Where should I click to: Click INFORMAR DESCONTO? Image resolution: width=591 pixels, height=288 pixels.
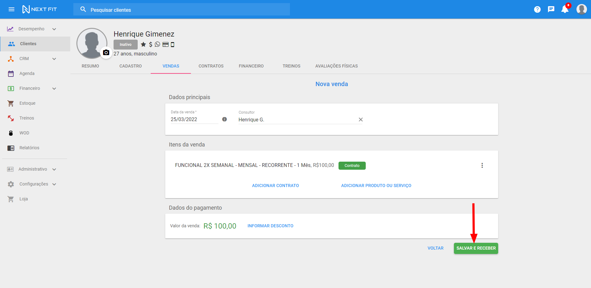[270, 226]
